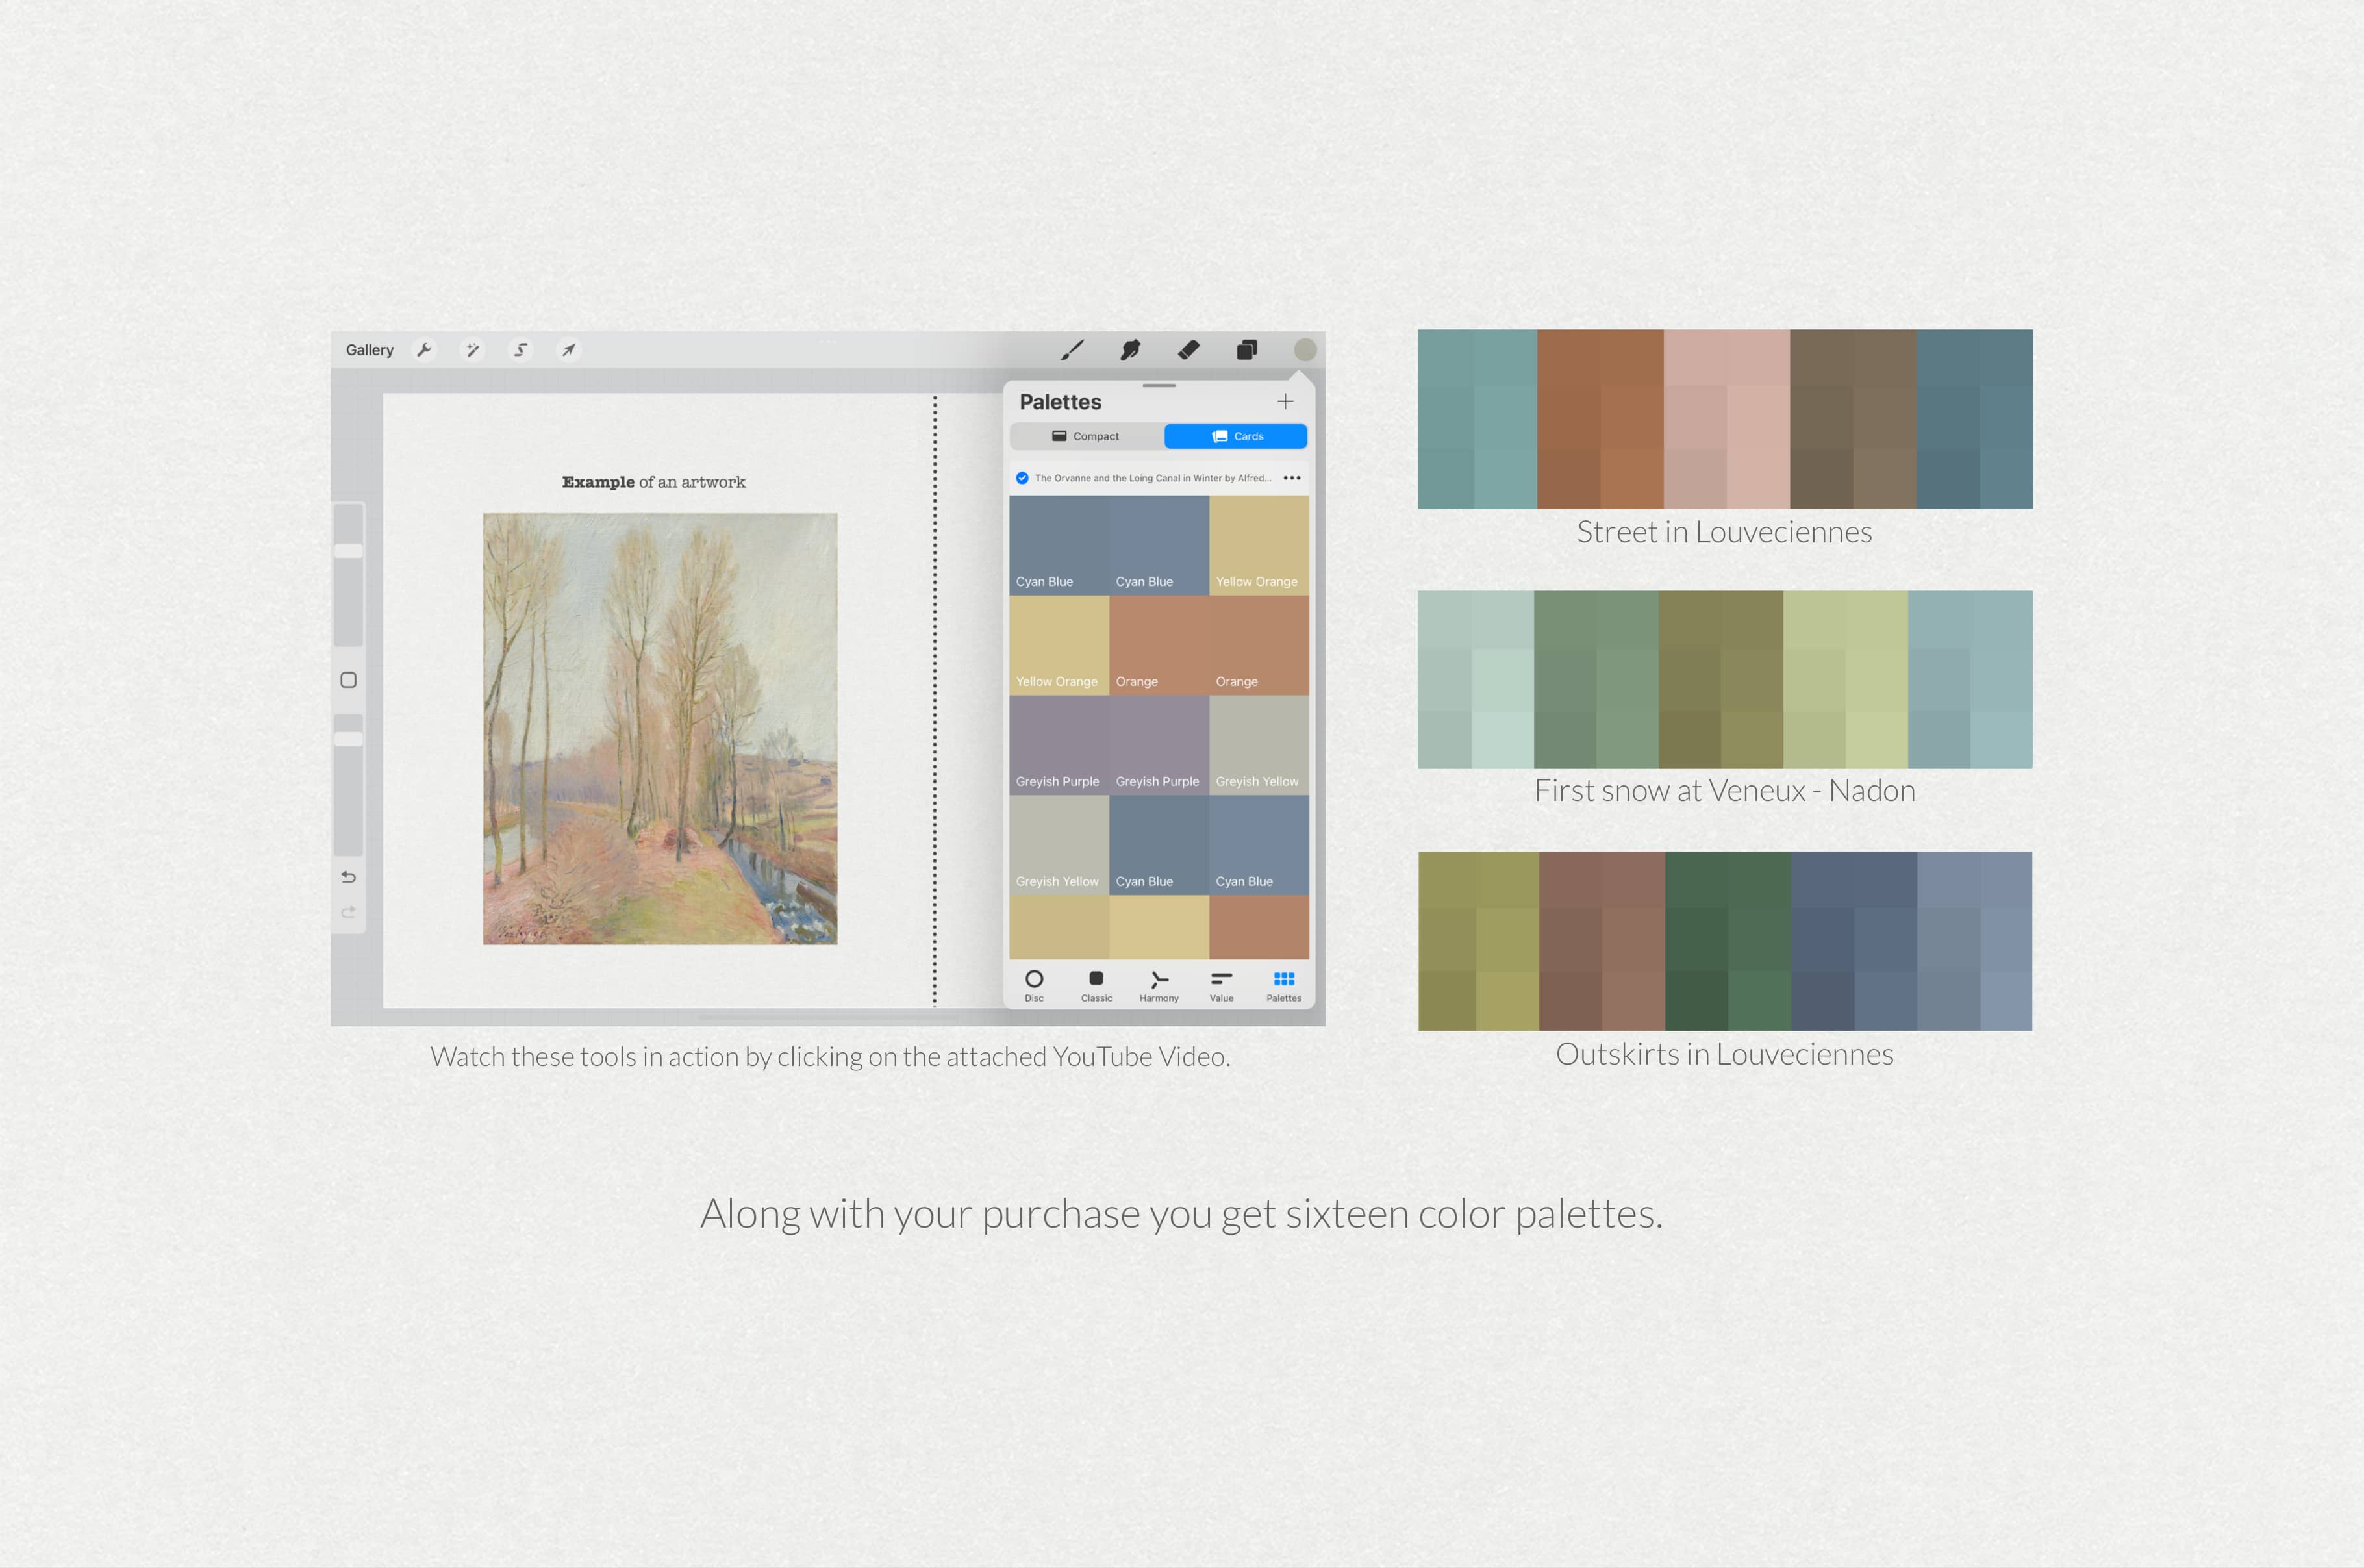Select the Adjustments magic wand icon

tap(473, 349)
